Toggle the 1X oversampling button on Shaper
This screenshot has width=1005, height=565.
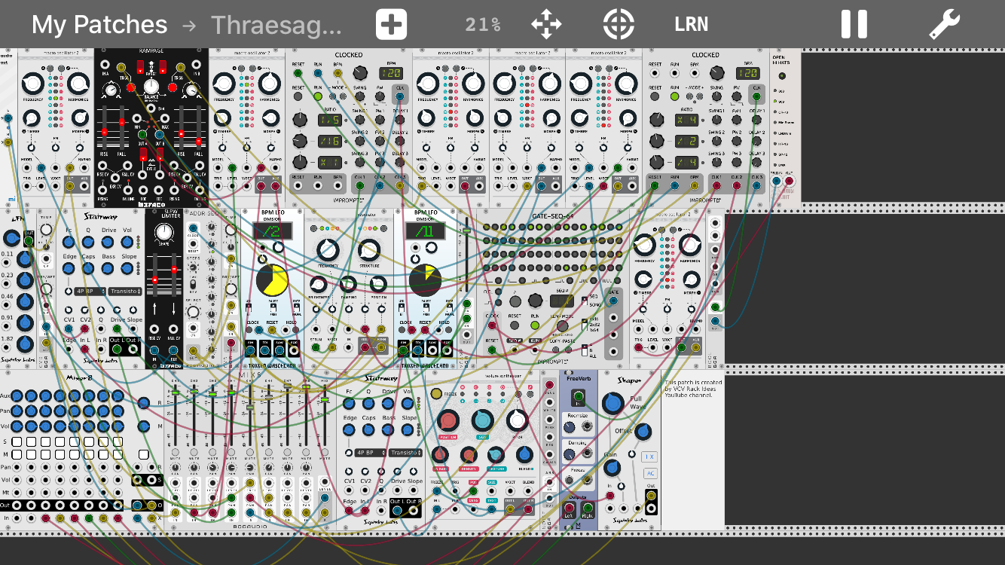(649, 457)
